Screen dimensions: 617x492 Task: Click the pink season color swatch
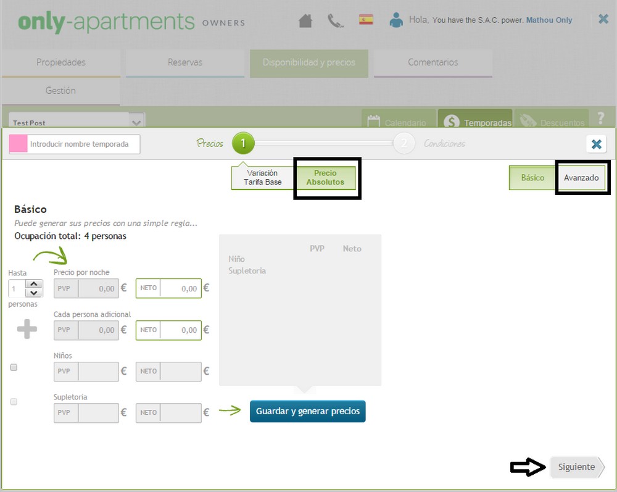coord(19,144)
